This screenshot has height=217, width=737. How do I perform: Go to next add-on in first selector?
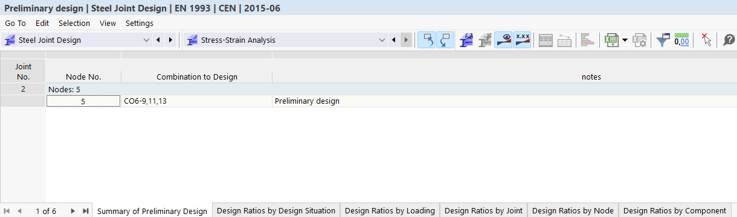click(171, 40)
